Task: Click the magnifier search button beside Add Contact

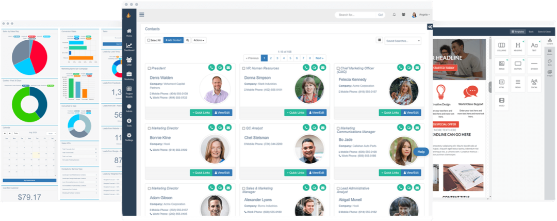Action: pyautogui.click(x=187, y=40)
